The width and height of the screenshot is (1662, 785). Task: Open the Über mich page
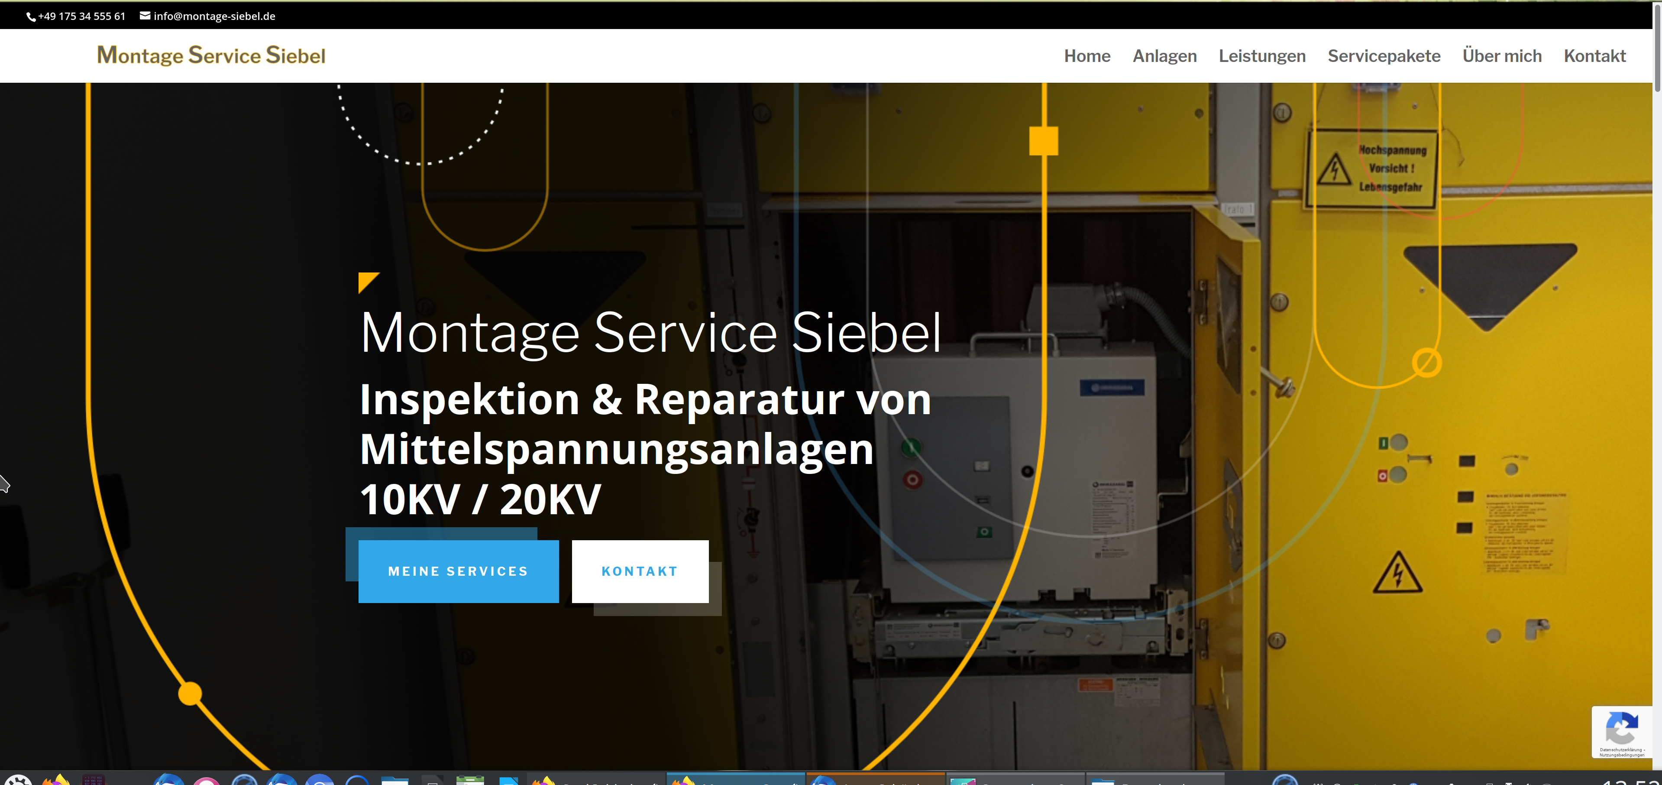[1502, 55]
